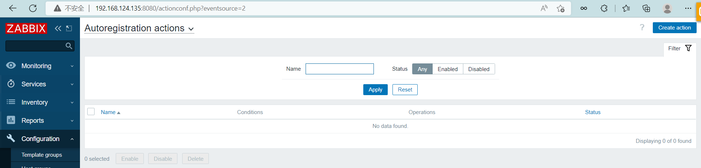Screen dimensions: 701x168
Task: Collapse the Configuration menu section
Action: (40, 139)
